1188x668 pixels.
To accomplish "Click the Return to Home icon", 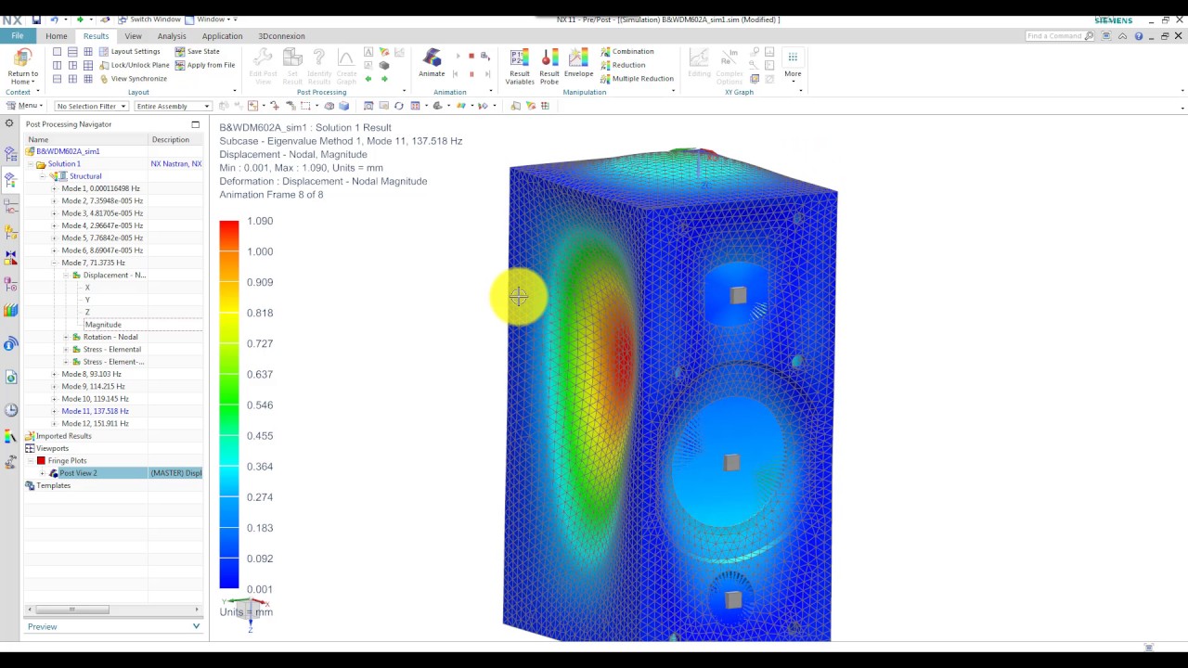I will click(x=23, y=58).
